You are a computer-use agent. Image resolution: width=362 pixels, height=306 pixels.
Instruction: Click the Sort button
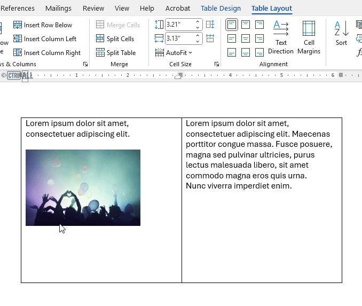341,33
